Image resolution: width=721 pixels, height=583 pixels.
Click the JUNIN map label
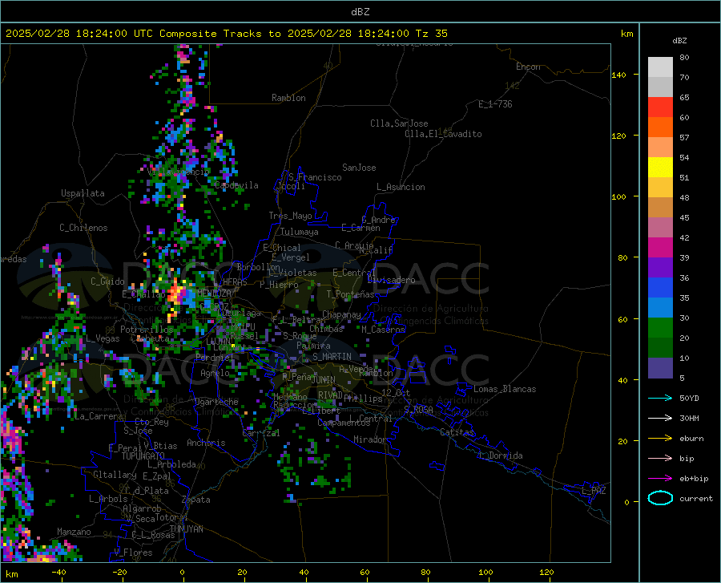click(x=324, y=380)
